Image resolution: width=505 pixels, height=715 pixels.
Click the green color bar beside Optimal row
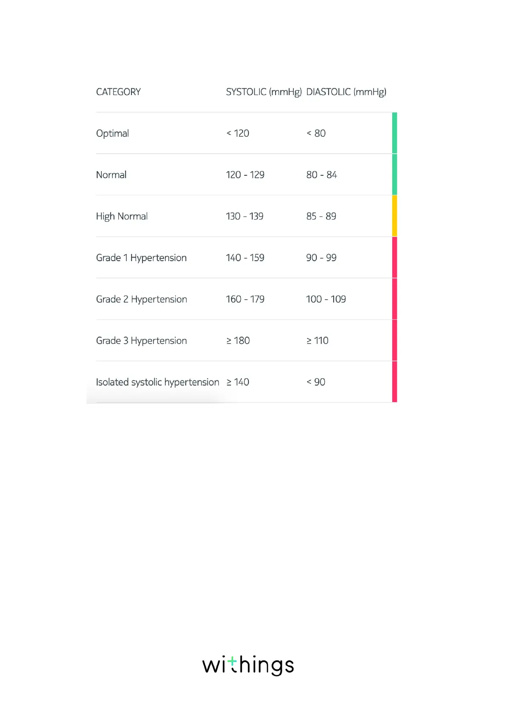tap(394, 133)
